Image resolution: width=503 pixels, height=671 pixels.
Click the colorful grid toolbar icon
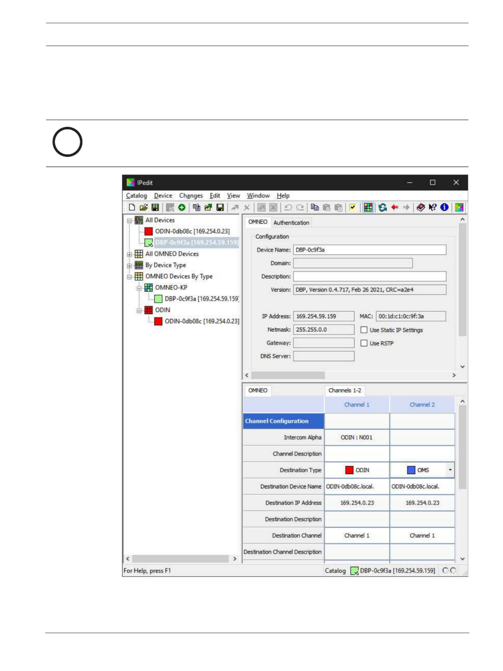(x=368, y=208)
